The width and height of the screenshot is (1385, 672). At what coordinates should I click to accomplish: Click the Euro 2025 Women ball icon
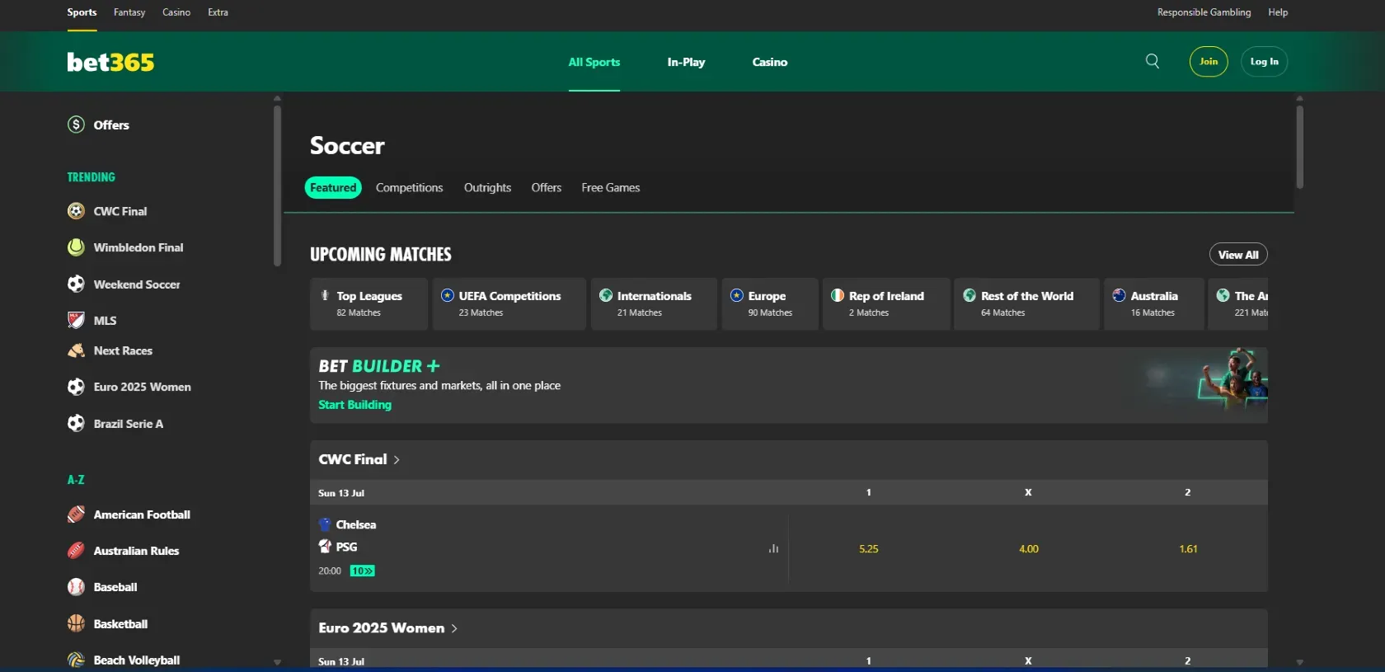click(x=76, y=387)
